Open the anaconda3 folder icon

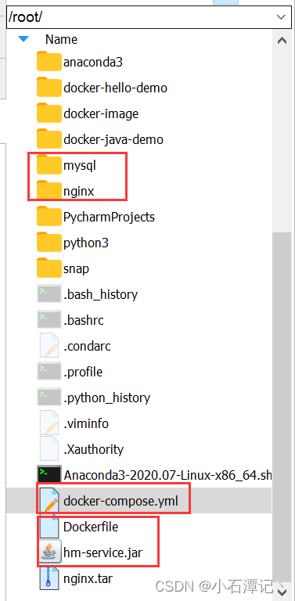(49, 61)
